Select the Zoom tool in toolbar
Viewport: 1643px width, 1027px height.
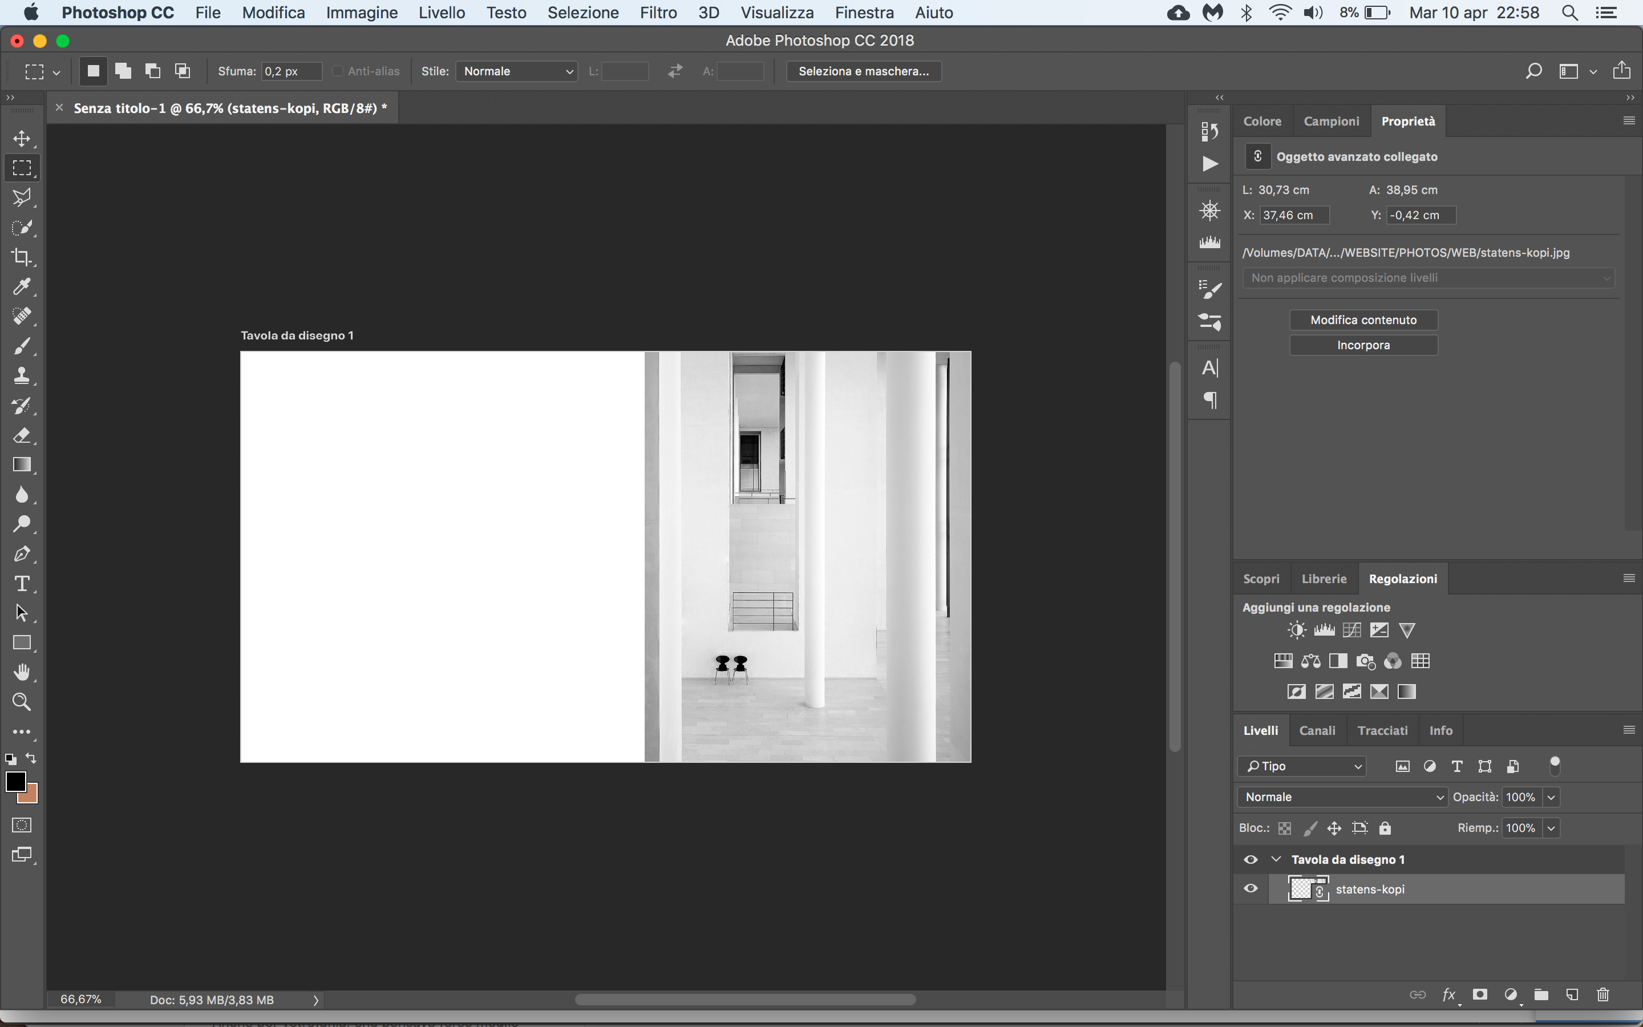[22, 702]
